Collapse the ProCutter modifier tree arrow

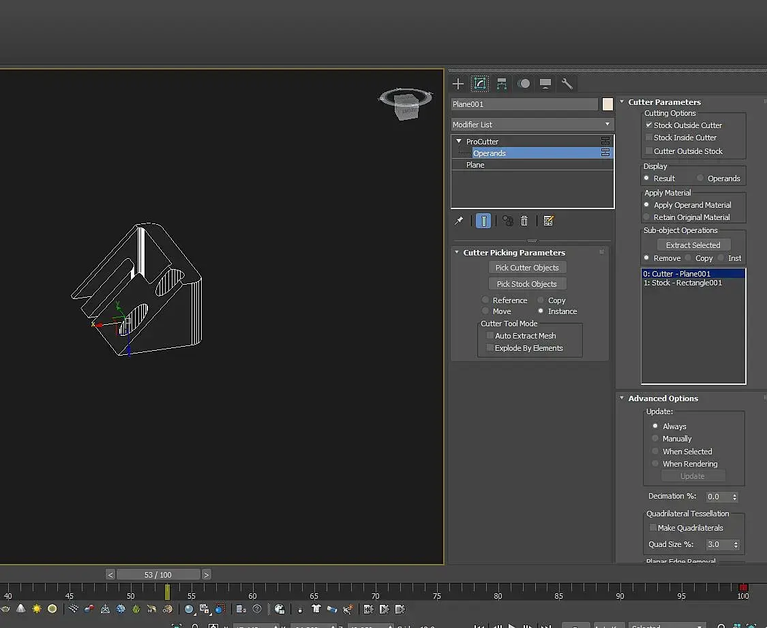460,142
